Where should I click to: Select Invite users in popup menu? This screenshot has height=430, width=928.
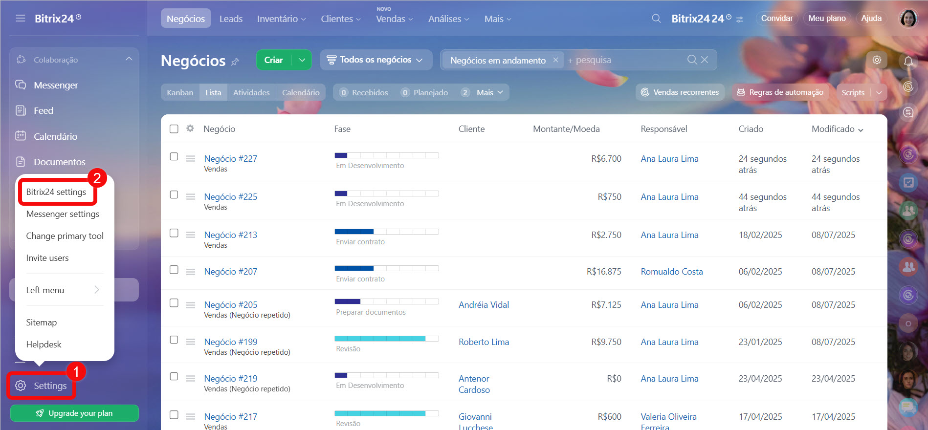pyautogui.click(x=47, y=258)
